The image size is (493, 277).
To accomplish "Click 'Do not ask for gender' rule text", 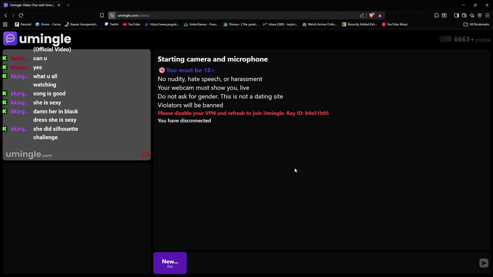I will pos(220,96).
